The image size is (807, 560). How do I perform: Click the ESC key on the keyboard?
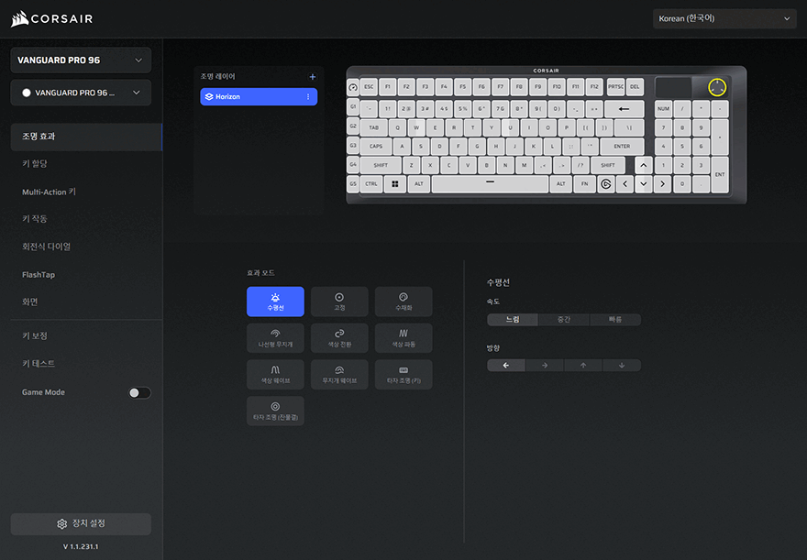(x=369, y=87)
